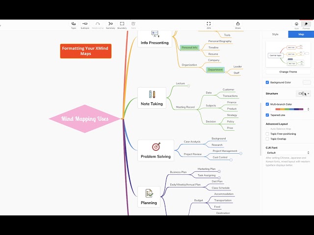Viewport: 314px width, 235px height.
Task: Click the Planning checklist icon
Action: pyautogui.click(x=149, y=193)
